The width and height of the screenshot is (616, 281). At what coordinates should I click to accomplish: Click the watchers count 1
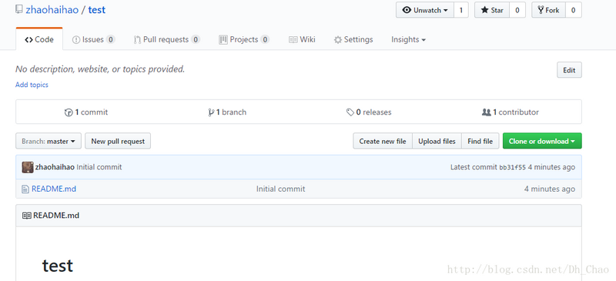[461, 10]
